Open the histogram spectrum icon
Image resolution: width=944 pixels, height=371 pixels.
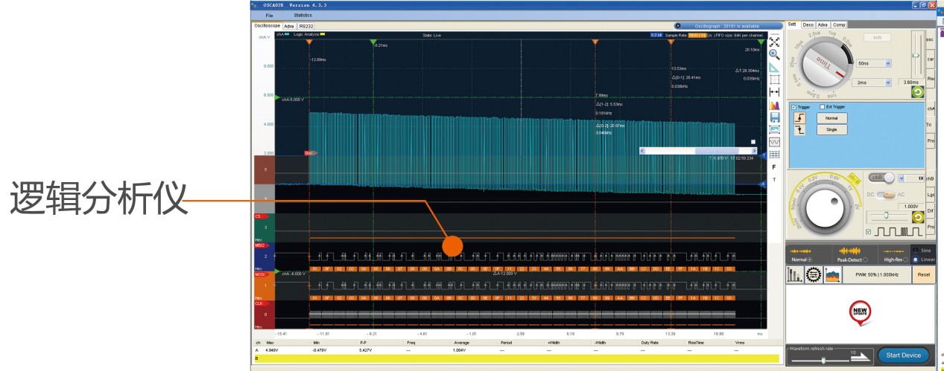[x=774, y=105]
